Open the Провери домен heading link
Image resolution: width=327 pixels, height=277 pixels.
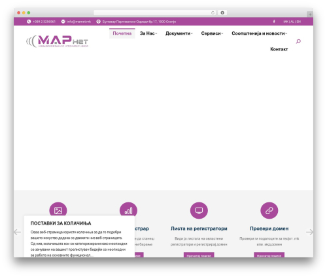(x=269, y=229)
